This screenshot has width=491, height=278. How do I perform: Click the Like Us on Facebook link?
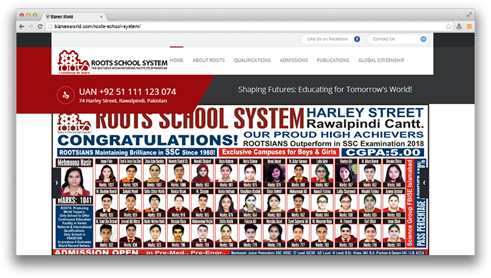(x=327, y=39)
